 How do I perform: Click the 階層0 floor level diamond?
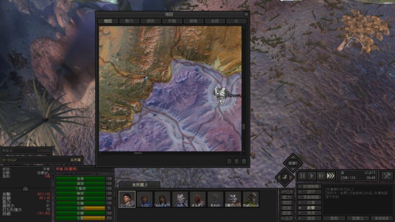[x=293, y=163]
